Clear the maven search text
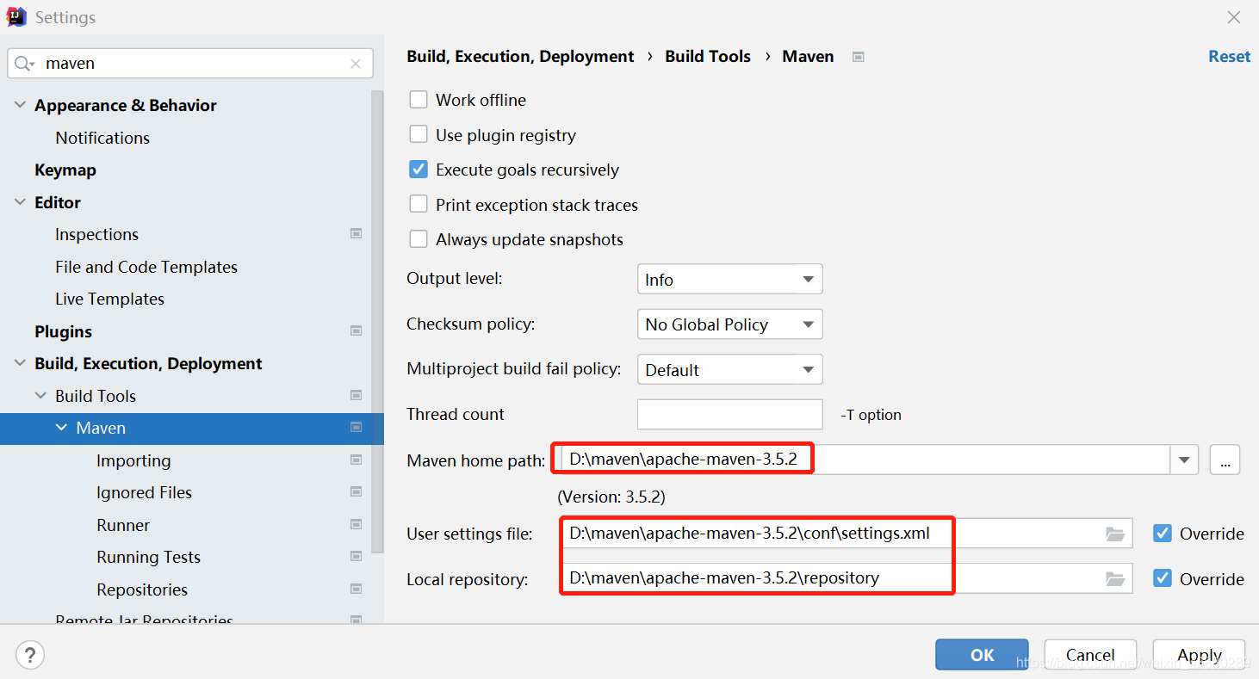This screenshot has width=1259, height=679. point(356,64)
